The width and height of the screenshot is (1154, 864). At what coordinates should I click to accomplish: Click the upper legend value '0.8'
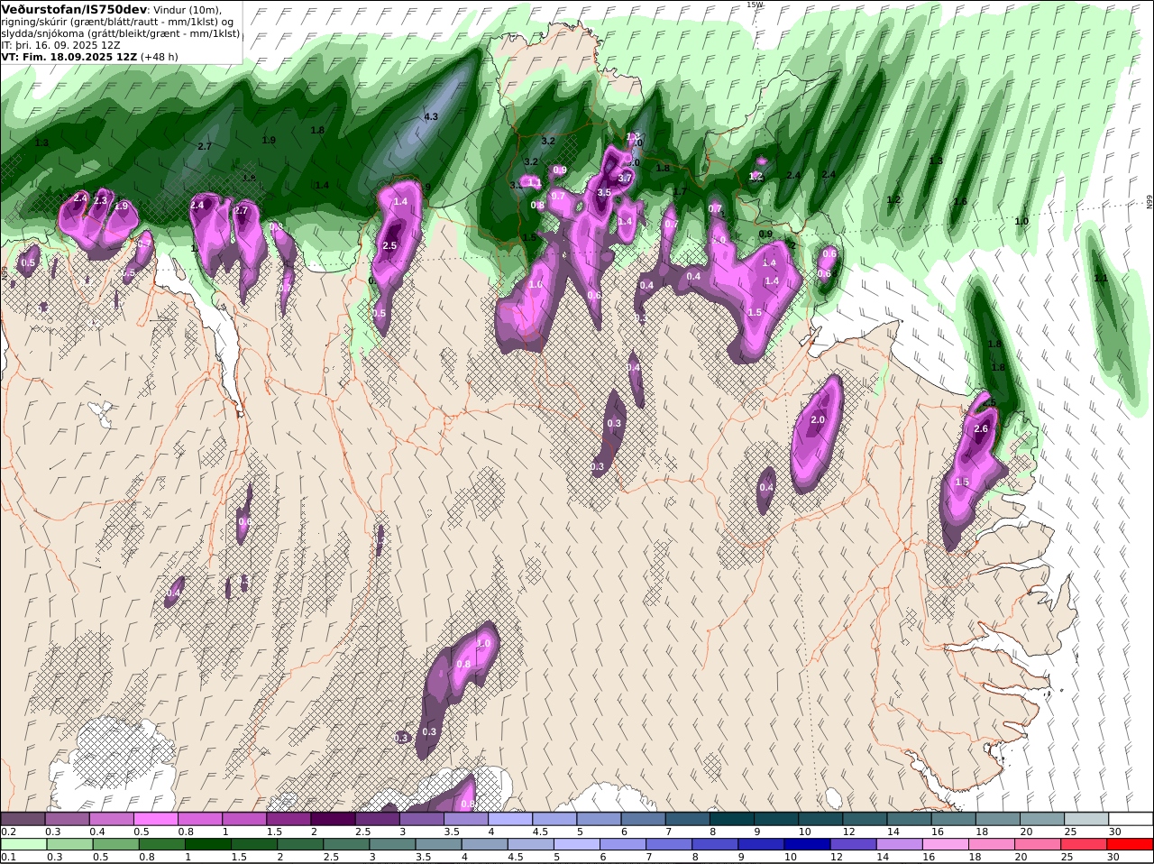(x=186, y=832)
